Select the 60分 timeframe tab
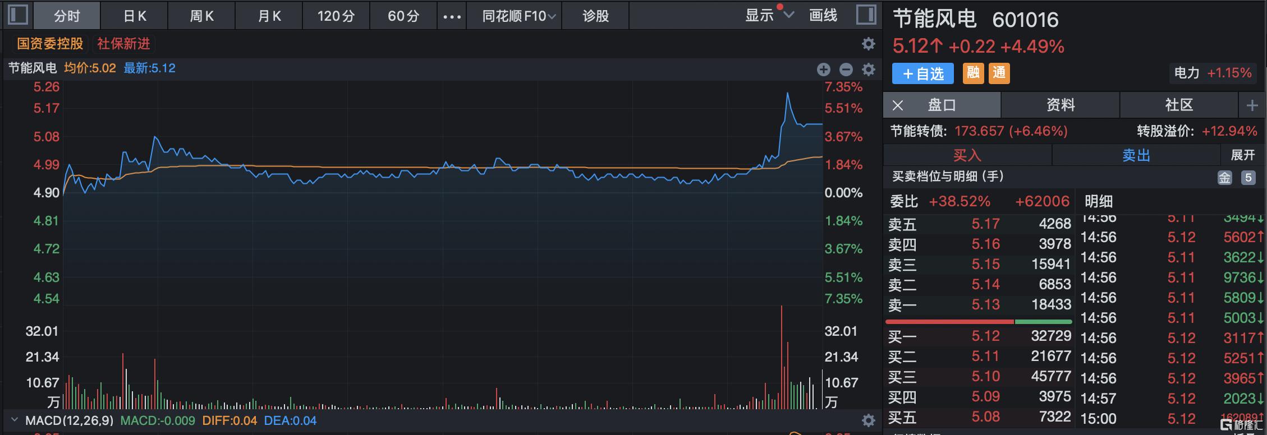Image resolution: width=1267 pixels, height=435 pixels. click(403, 16)
